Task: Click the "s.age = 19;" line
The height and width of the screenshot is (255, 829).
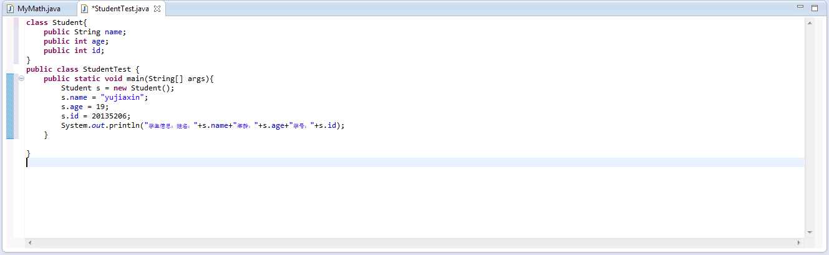Action: click(85, 107)
